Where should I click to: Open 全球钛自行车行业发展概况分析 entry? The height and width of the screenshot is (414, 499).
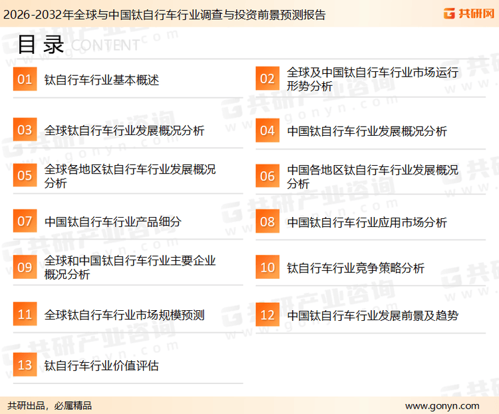pos(124,130)
